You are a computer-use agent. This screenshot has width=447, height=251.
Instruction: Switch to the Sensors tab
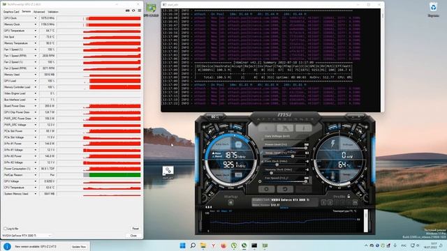[27, 12]
